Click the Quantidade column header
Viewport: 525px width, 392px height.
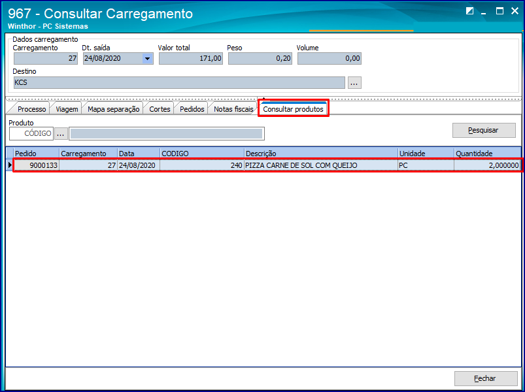coord(487,154)
